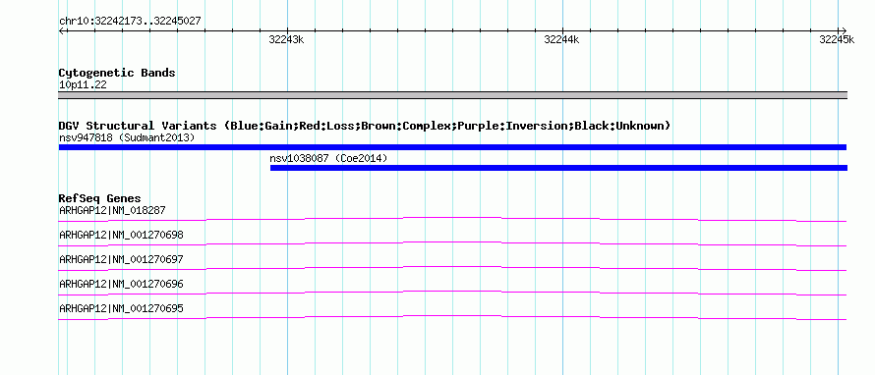Open the ARHGAP12|NM_001270696 gene label
Viewport: 875px width, 375px height.
click(x=121, y=284)
